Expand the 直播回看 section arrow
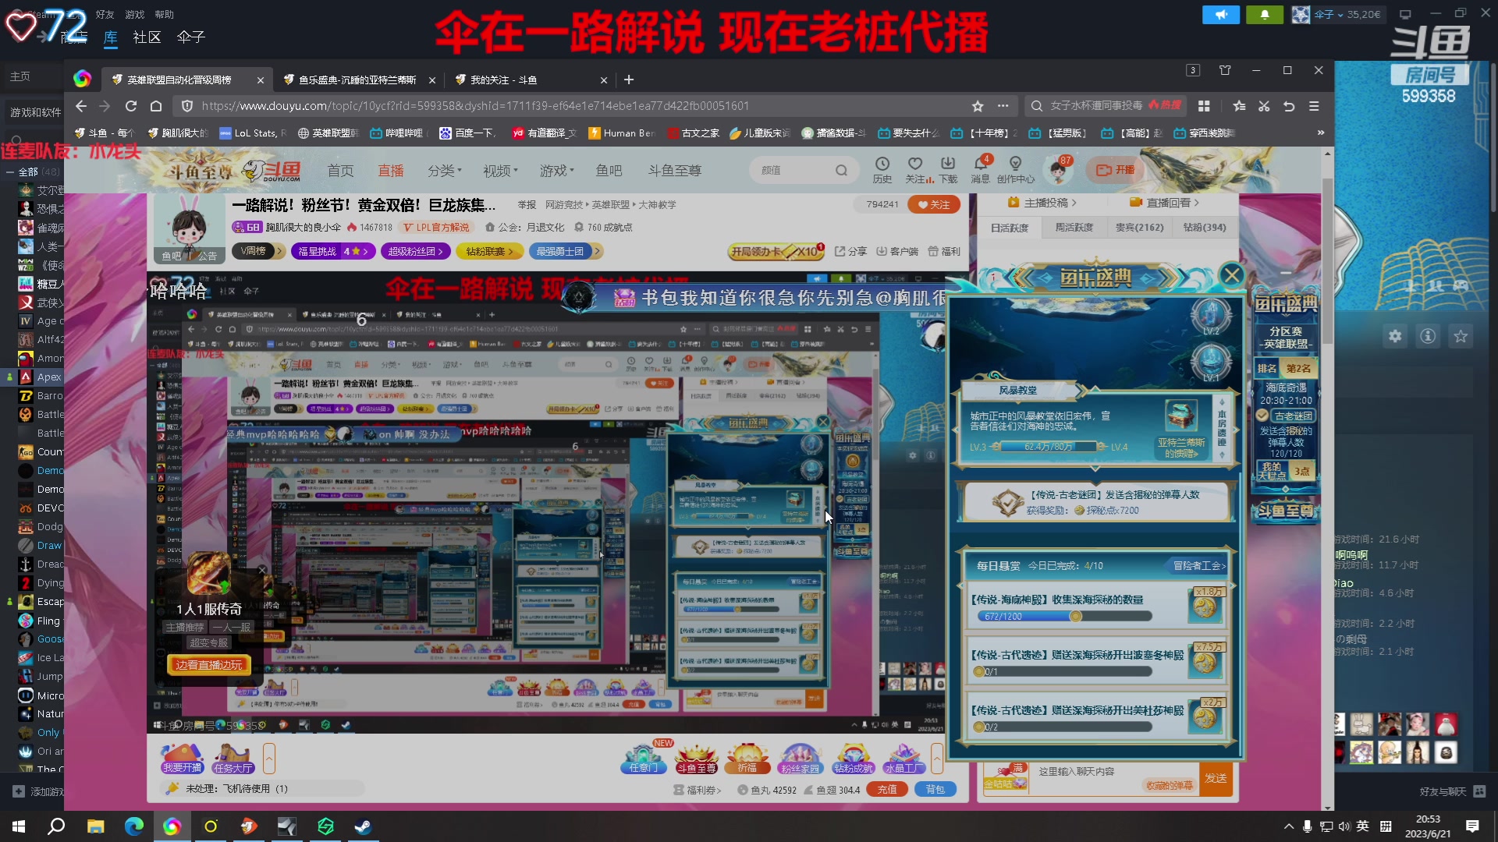The width and height of the screenshot is (1498, 842). point(1197,203)
